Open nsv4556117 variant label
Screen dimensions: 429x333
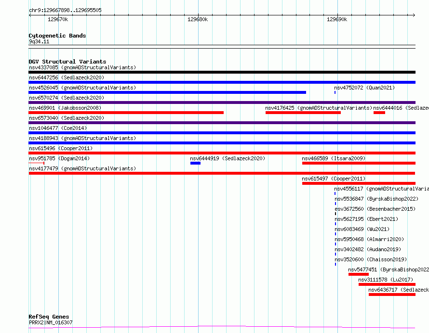pos(381,189)
